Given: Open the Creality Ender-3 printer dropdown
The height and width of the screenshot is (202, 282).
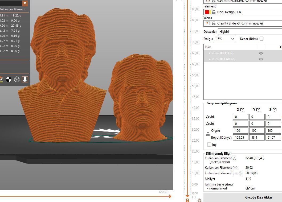Looking at the screenshot, I should point(243,23).
